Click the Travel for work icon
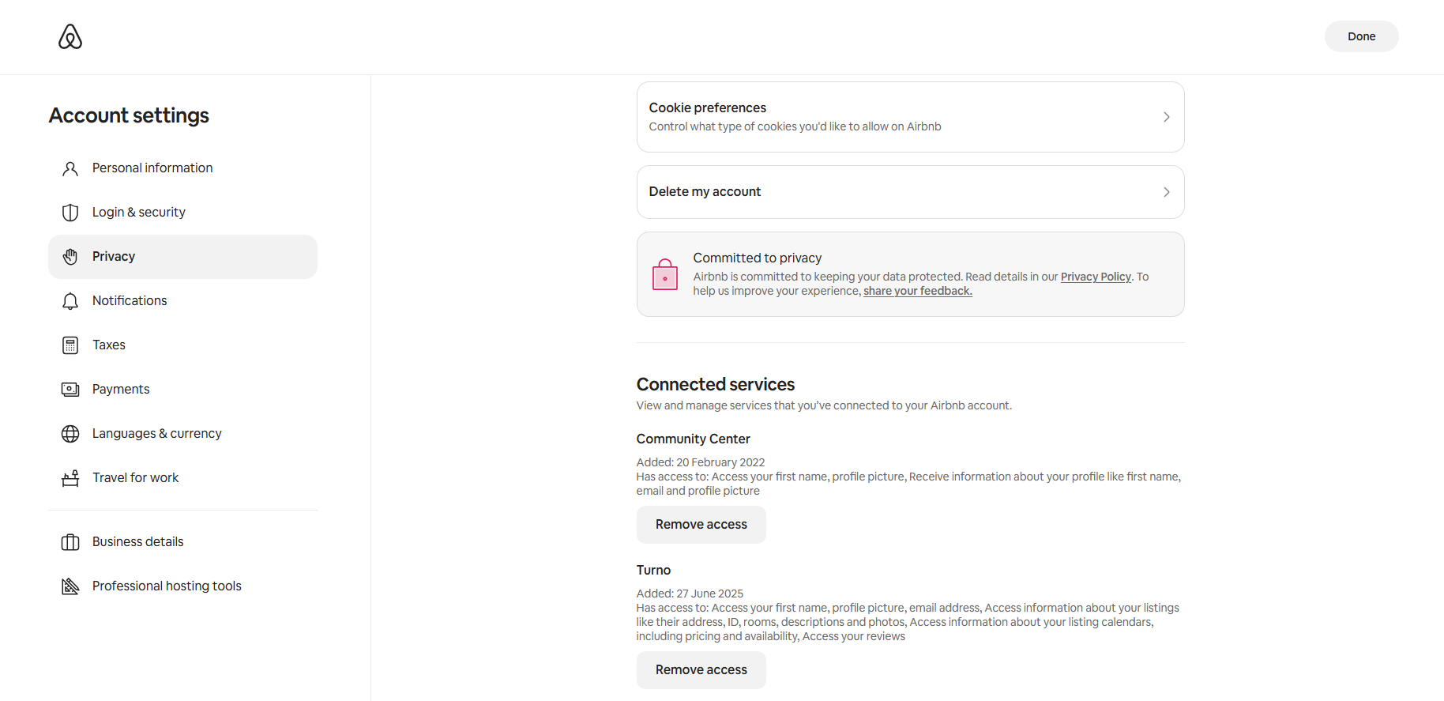The width and height of the screenshot is (1444, 701). [x=70, y=478]
